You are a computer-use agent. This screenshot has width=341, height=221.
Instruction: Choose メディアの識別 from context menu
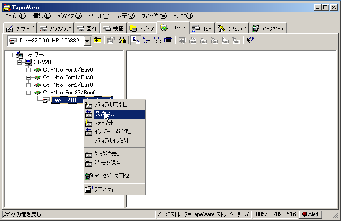[x=115, y=105]
